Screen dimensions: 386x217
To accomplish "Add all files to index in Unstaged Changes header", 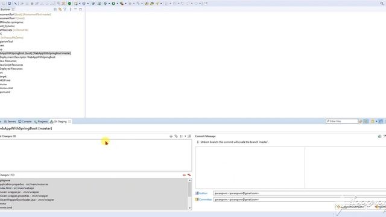I will [x=176, y=136].
